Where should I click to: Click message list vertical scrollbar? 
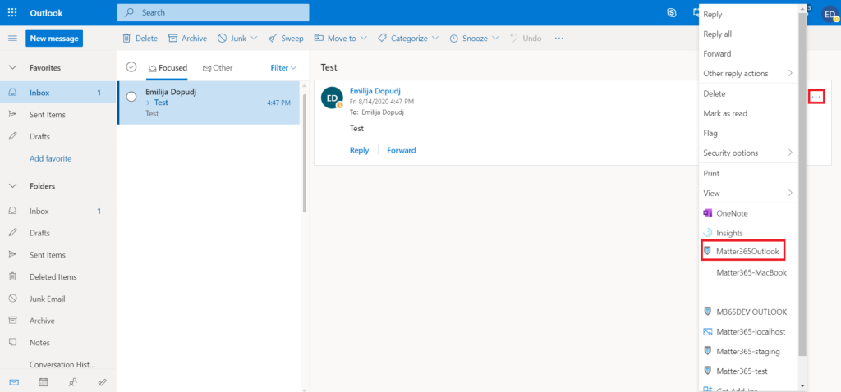click(x=304, y=153)
